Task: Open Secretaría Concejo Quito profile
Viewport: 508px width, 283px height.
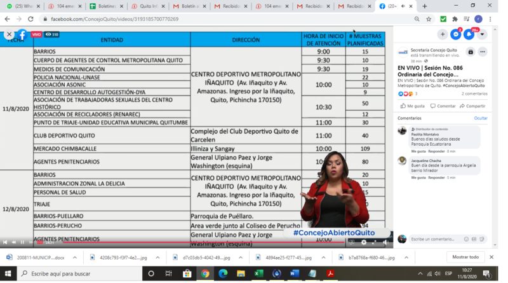Action: 434,50
